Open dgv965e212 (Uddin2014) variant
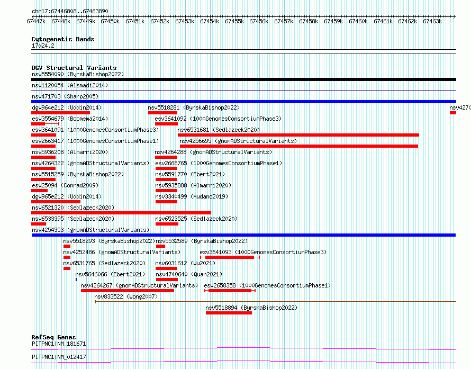Image resolution: width=471 pixels, height=369 pixels. tap(67, 196)
